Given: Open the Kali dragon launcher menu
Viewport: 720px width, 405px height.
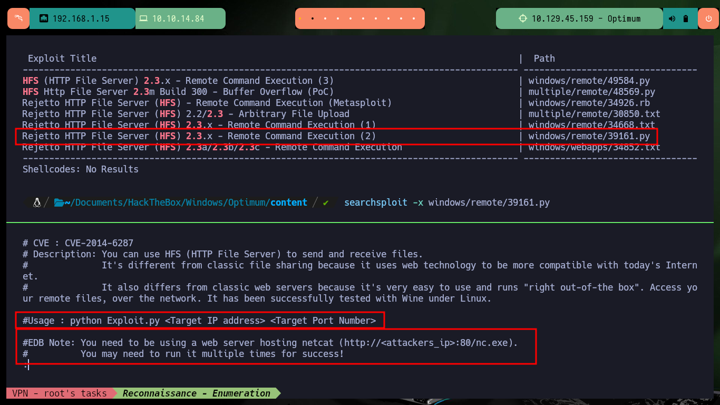Looking at the screenshot, I should [x=18, y=18].
